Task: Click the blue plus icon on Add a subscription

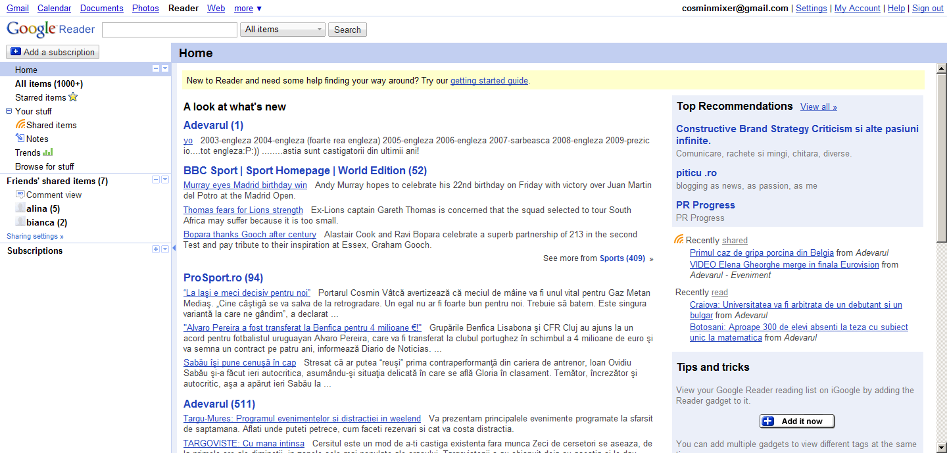Action: 16,52
